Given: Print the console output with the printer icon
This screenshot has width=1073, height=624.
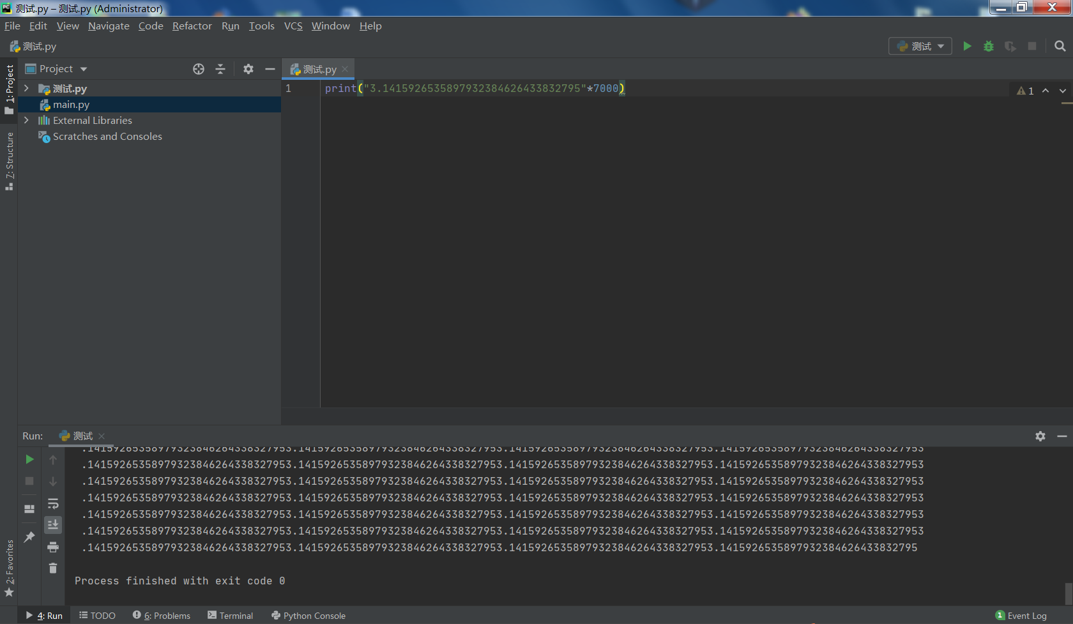Looking at the screenshot, I should (x=53, y=547).
